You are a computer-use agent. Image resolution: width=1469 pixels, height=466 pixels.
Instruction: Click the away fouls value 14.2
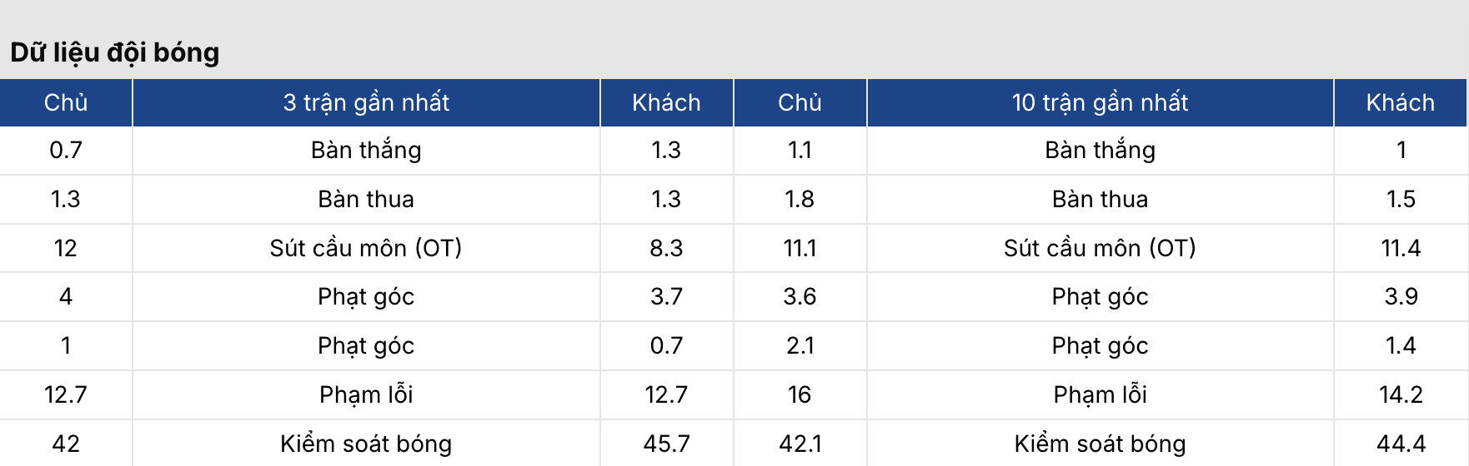tap(1401, 394)
